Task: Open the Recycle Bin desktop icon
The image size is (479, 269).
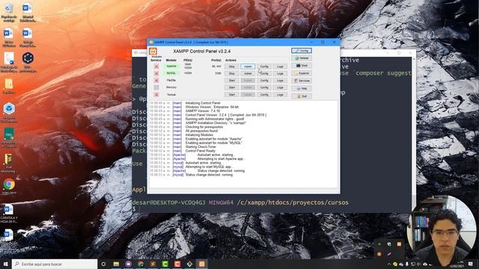Action: pos(9,12)
